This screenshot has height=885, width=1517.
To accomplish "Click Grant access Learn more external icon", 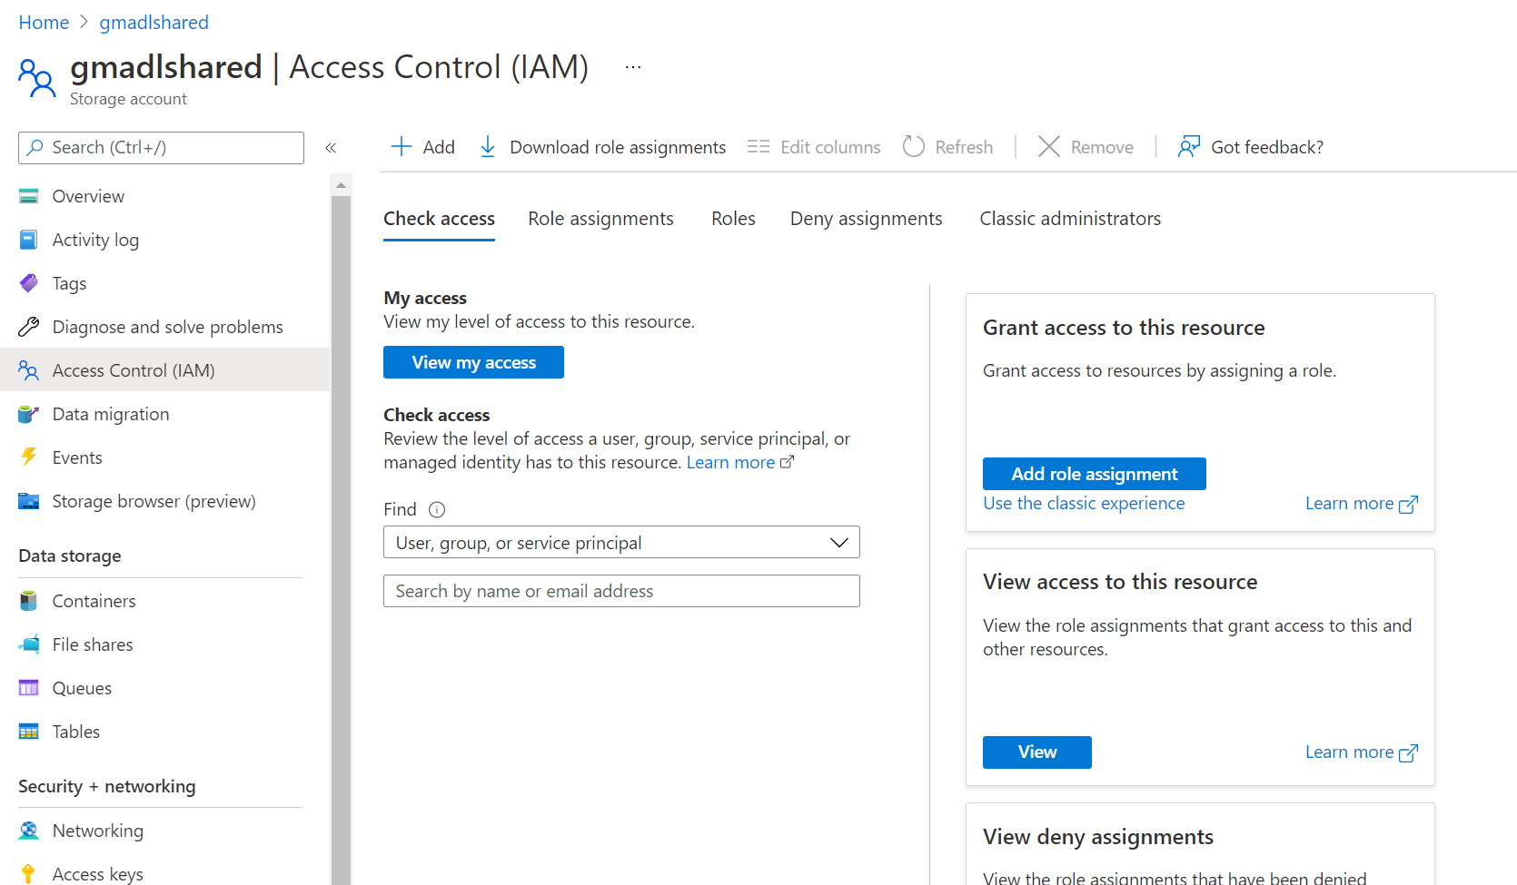I will [x=1408, y=505].
